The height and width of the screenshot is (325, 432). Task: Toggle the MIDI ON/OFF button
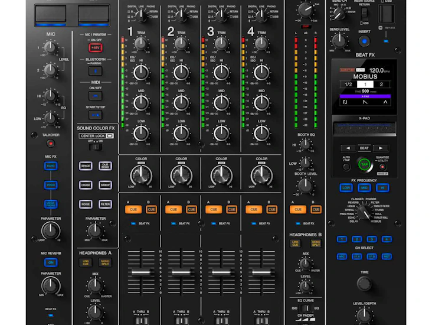96,96
